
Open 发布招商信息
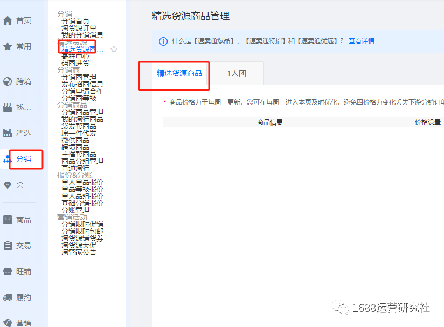(x=82, y=84)
